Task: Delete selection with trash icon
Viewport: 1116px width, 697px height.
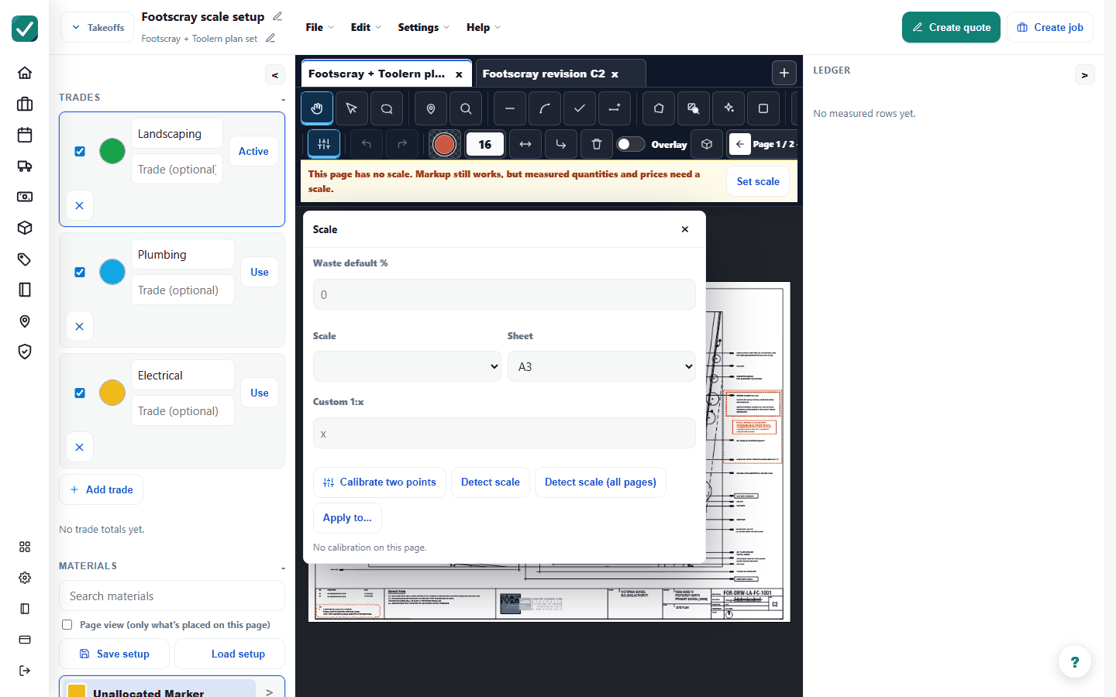Action: coord(597,144)
